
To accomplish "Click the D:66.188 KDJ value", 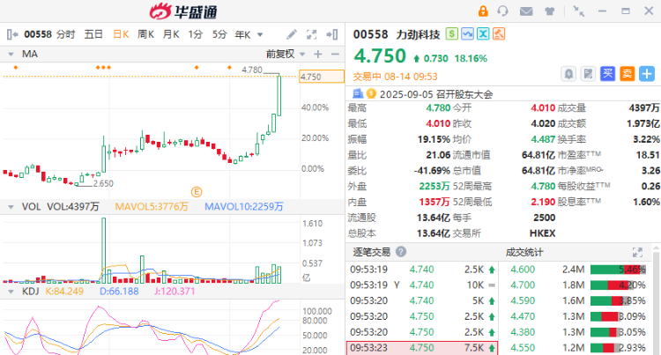I will 119,292.
